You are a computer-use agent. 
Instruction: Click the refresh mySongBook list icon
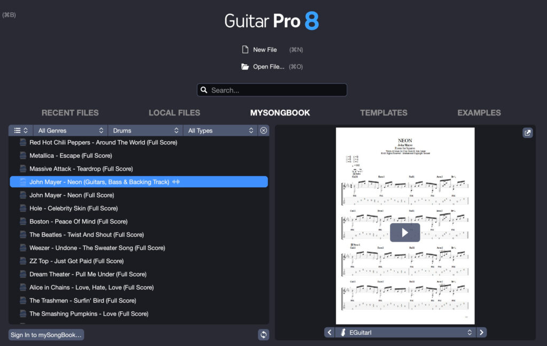point(263,334)
